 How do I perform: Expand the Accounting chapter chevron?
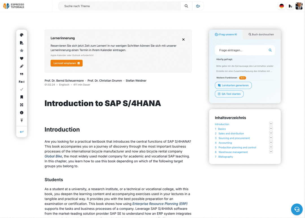(271, 142)
